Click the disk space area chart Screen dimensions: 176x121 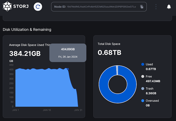(41, 87)
